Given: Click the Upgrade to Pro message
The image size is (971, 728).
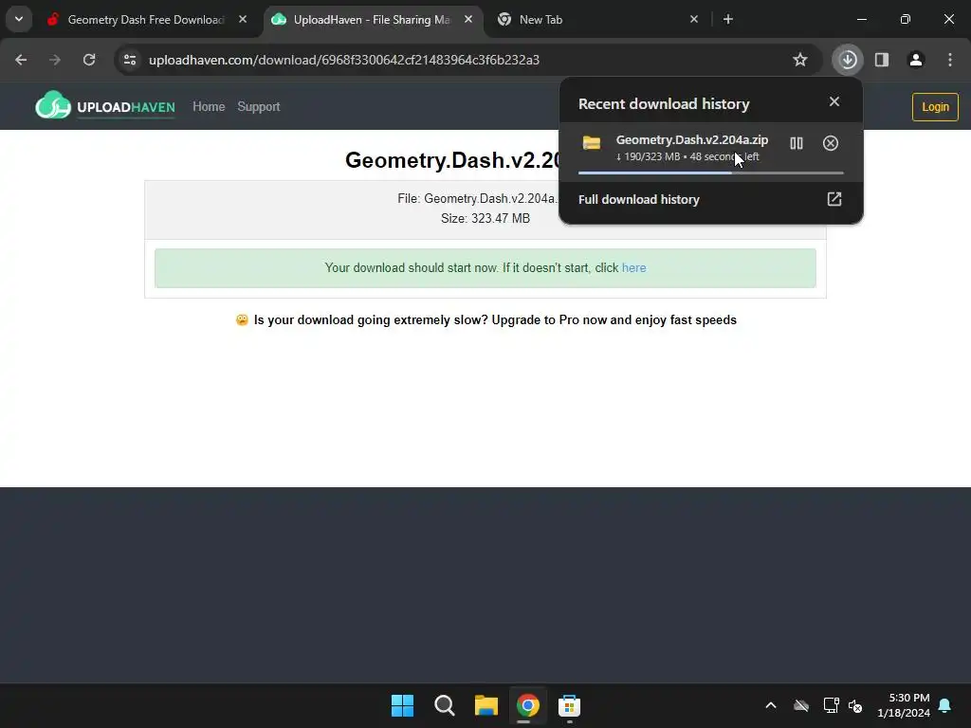Looking at the screenshot, I should pos(486,320).
